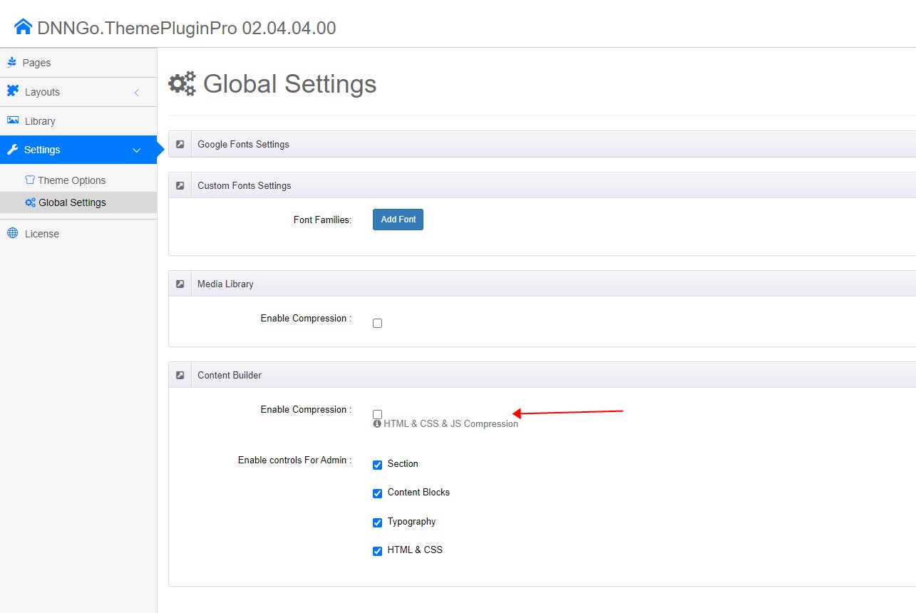Uncheck the Typography checkbox
916x613 pixels.
[378, 522]
